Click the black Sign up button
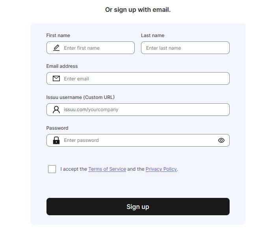 pyautogui.click(x=138, y=207)
